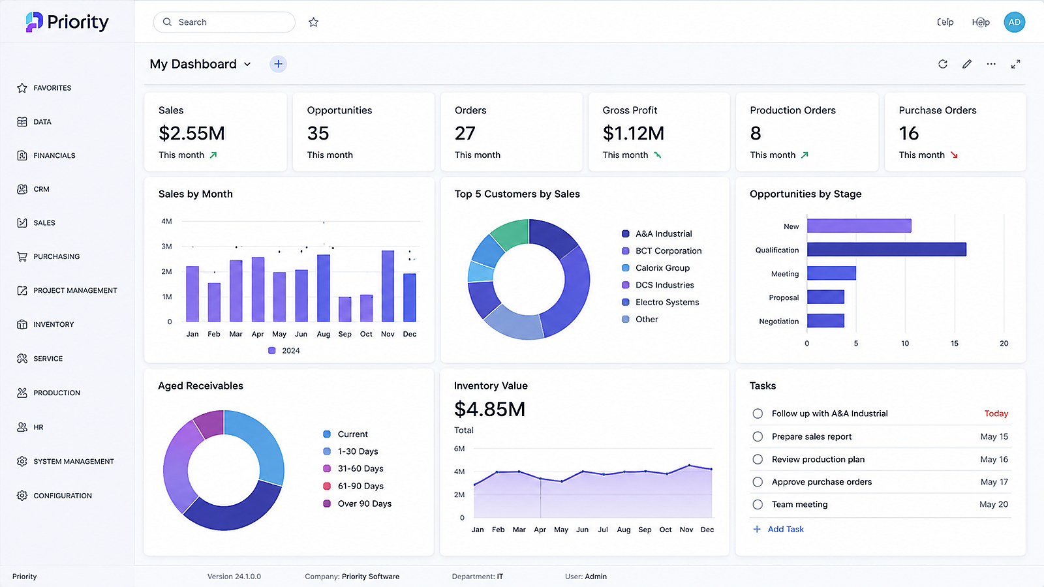Click the 'Version 24.1.0.0' status bar text
This screenshot has height=587, width=1044.
(234, 577)
